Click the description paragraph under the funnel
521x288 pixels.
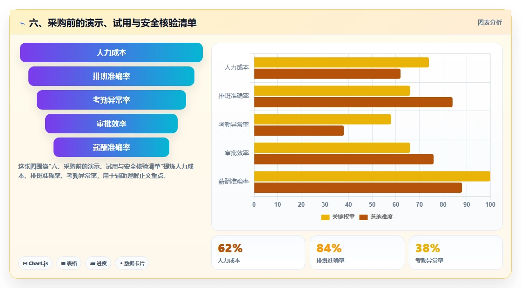(106, 171)
